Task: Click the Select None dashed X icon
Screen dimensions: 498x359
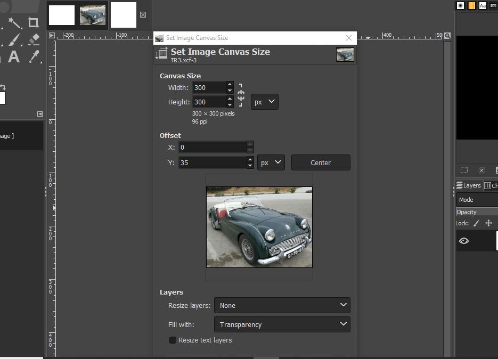Action: click(481, 170)
